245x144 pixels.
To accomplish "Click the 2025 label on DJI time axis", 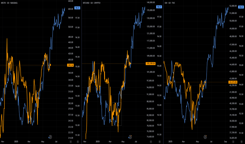I will pos(170,142).
